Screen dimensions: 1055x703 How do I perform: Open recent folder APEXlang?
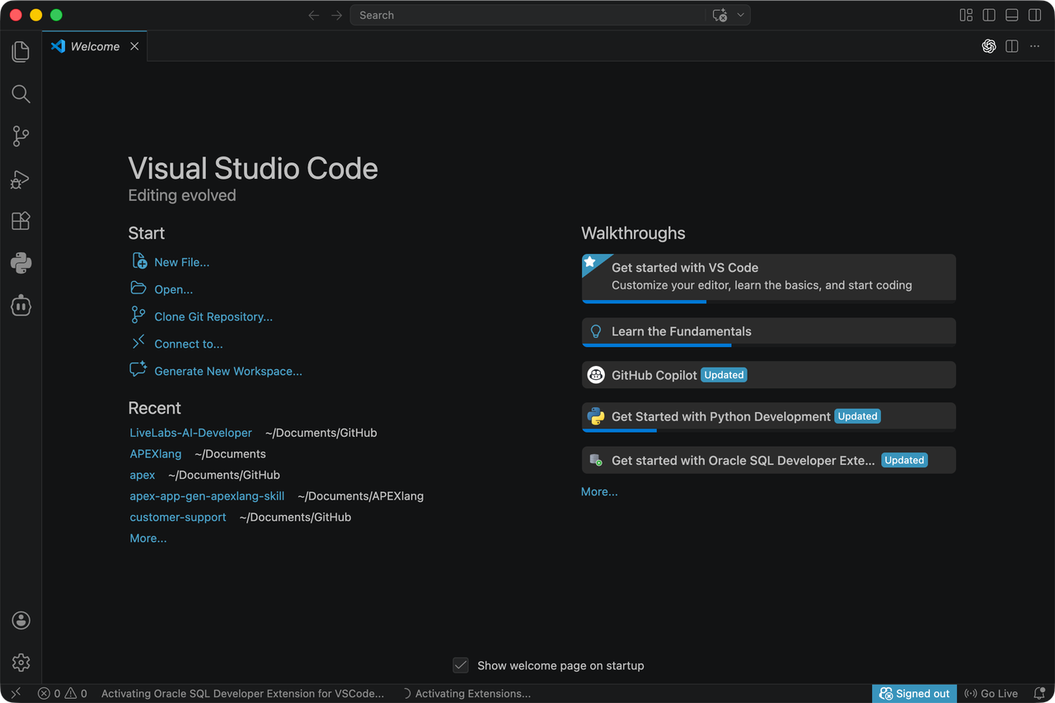point(155,454)
